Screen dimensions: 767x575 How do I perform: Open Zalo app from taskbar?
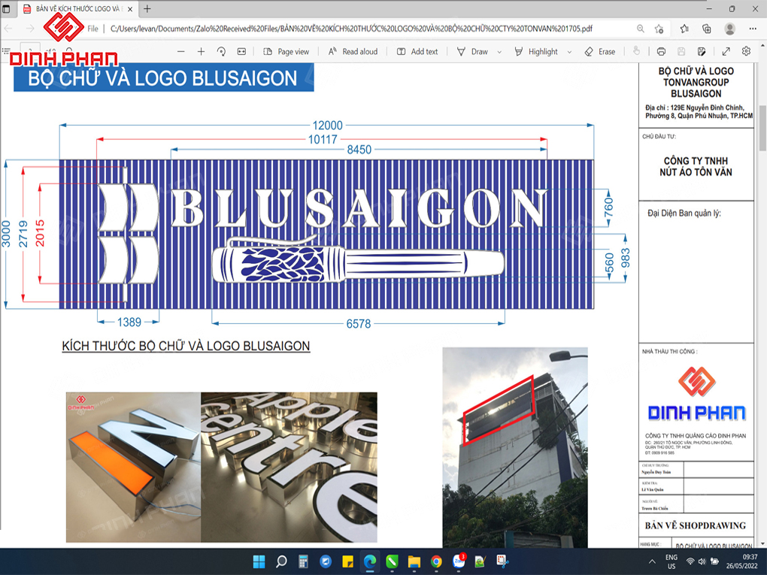pos(459,561)
